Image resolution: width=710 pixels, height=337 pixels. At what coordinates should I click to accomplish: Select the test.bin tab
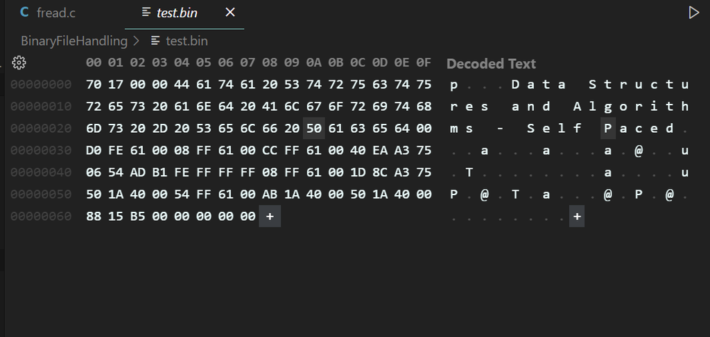point(177,12)
